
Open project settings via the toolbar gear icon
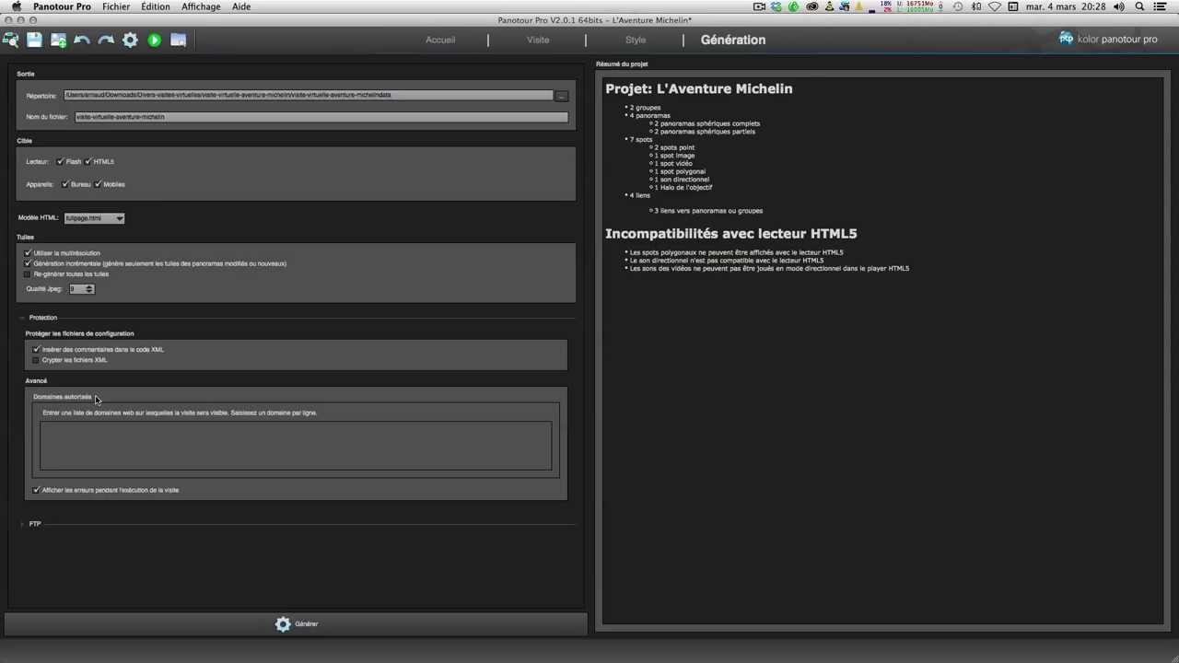[130, 40]
